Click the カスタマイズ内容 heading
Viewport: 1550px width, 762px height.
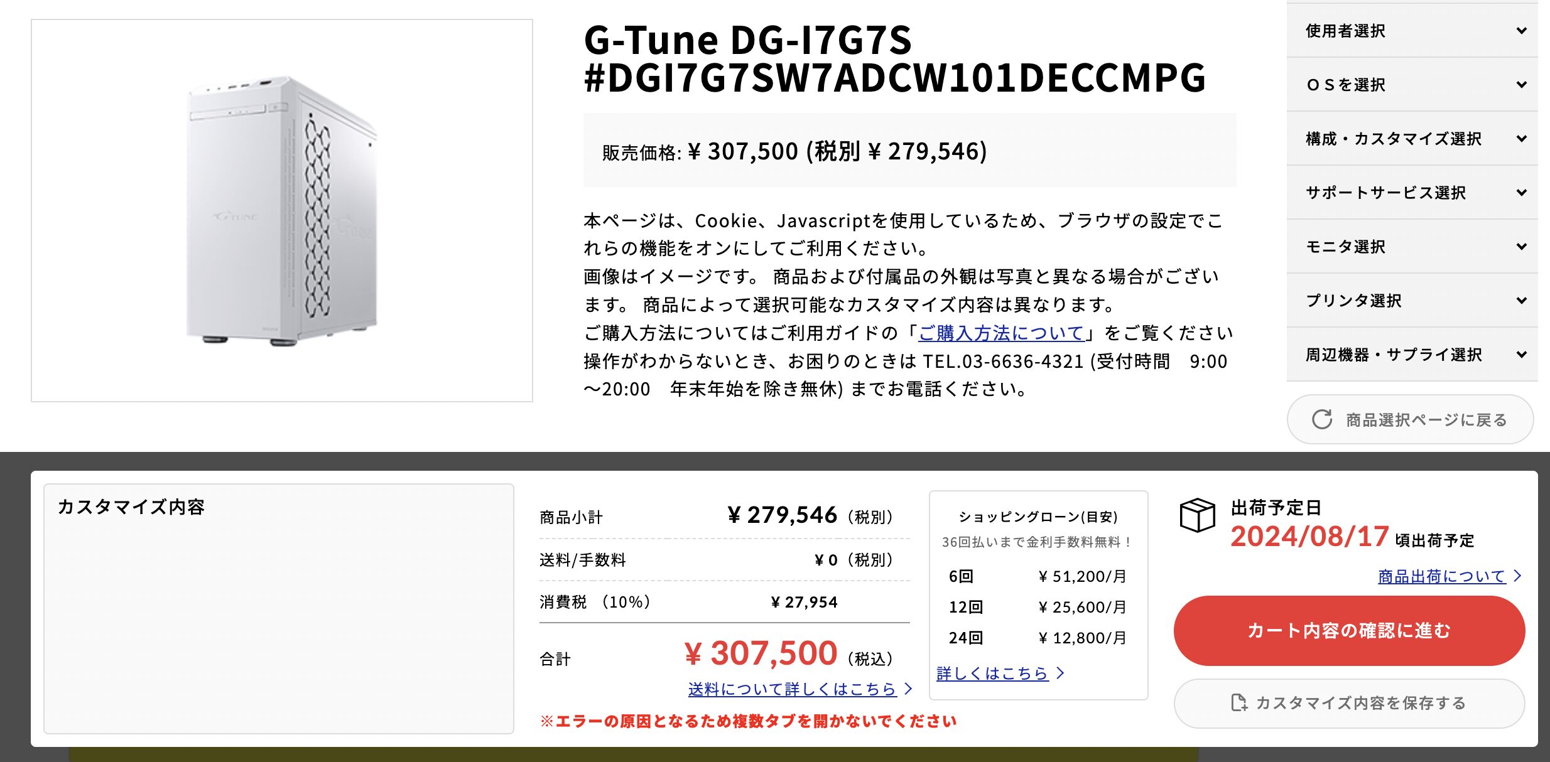pyautogui.click(x=131, y=507)
